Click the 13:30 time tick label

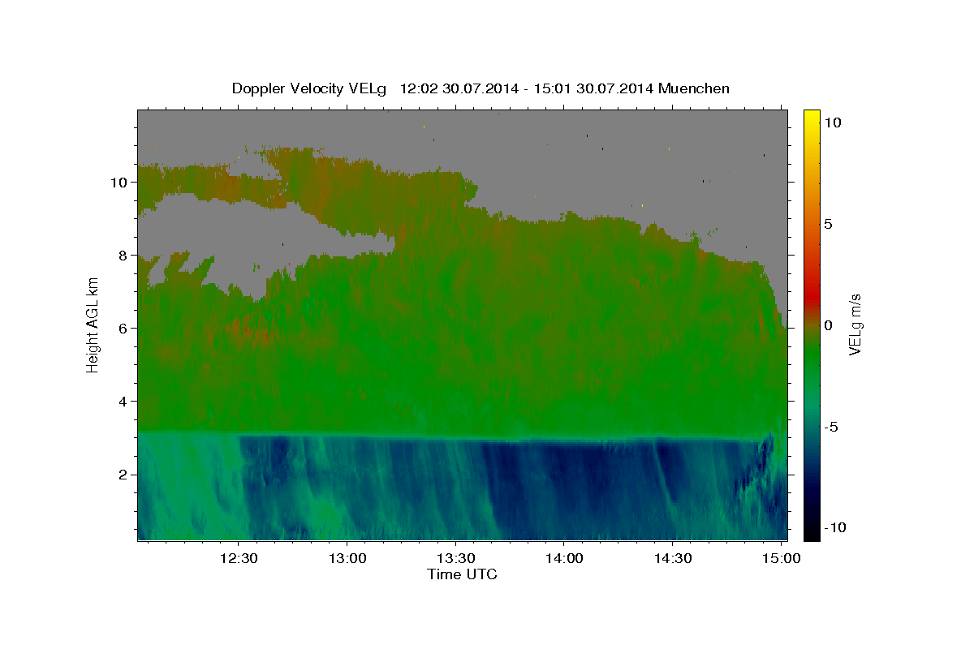(x=455, y=559)
